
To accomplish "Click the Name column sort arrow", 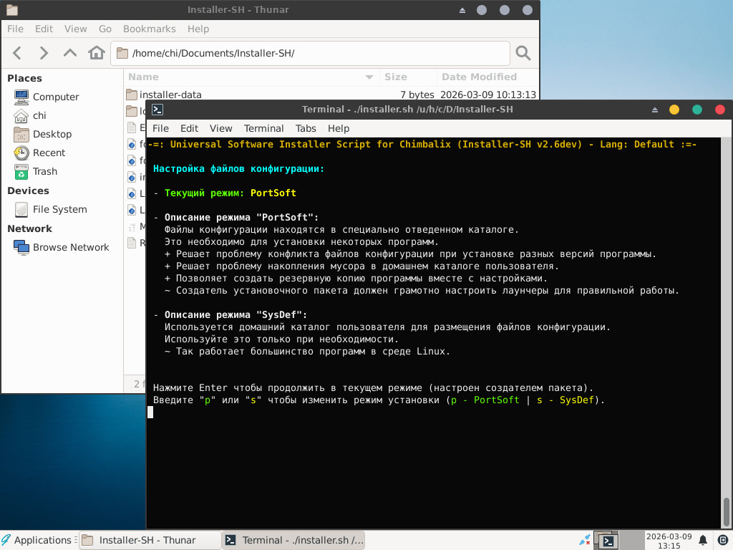I will tap(369, 77).
